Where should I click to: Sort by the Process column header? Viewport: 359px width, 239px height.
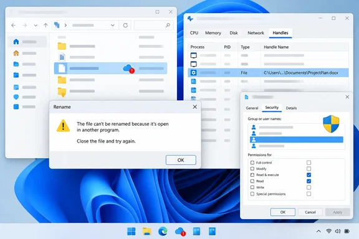pyautogui.click(x=198, y=47)
